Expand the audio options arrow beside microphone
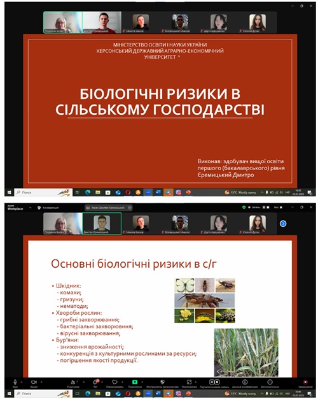This screenshot has height=399, width=318. pyautogui.click(x=22, y=382)
